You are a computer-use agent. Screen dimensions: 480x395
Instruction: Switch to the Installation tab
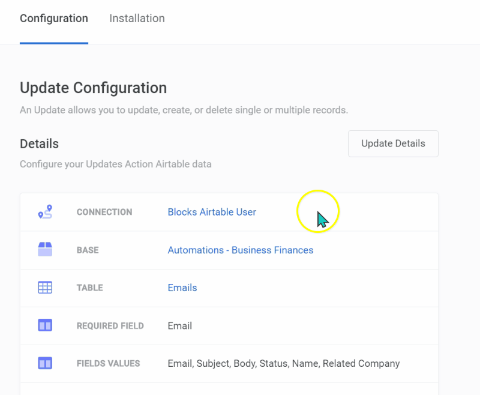click(137, 18)
